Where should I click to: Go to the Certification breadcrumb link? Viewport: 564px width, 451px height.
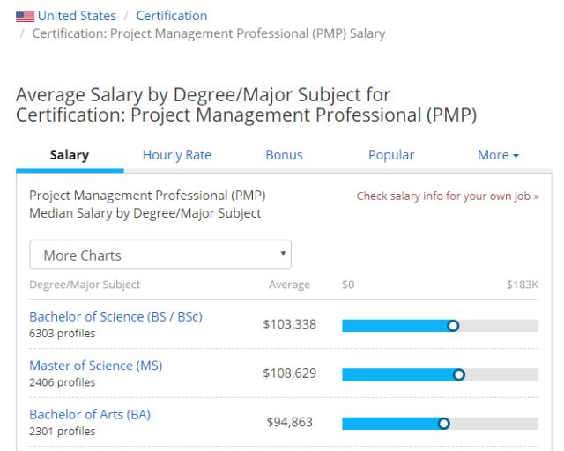172,16
